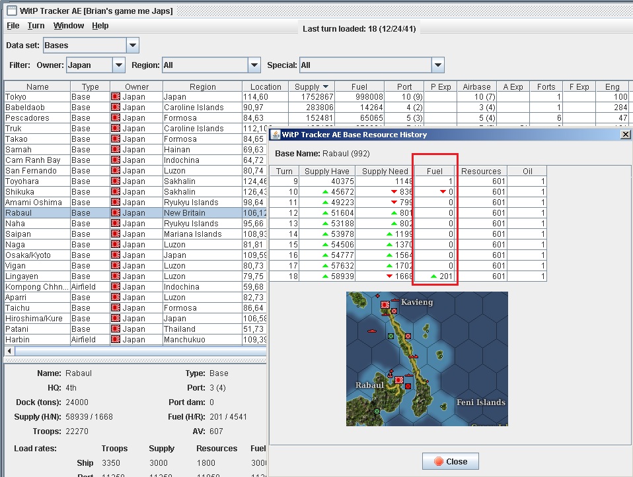The height and width of the screenshot is (477, 633).
Task: Click the application icon in main title bar
Action: 12,11
